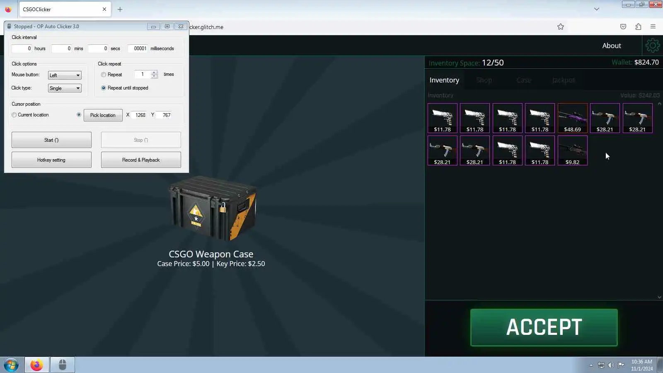Minimize the OP Auto Clicker window
The height and width of the screenshot is (373, 663).
153,27
